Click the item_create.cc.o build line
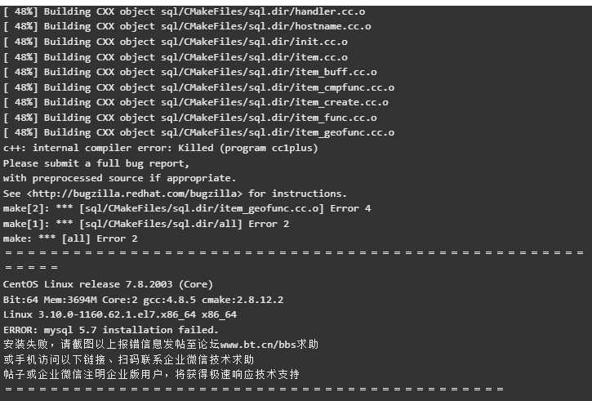The width and height of the screenshot is (592, 401). 196,102
